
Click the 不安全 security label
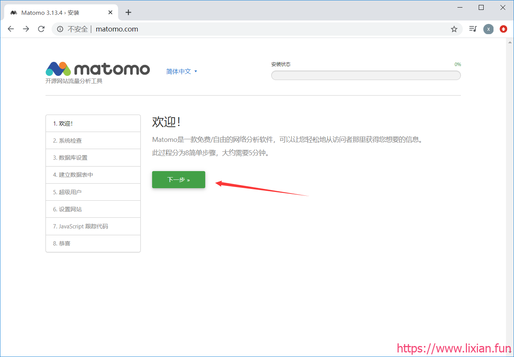click(x=78, y=29)
